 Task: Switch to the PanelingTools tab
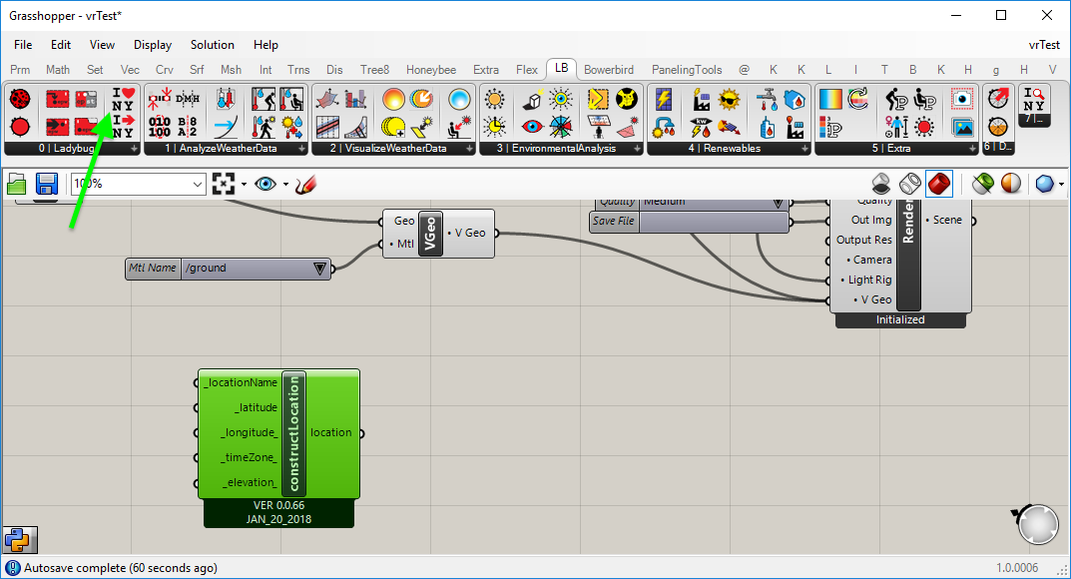[x=687, y=70]
